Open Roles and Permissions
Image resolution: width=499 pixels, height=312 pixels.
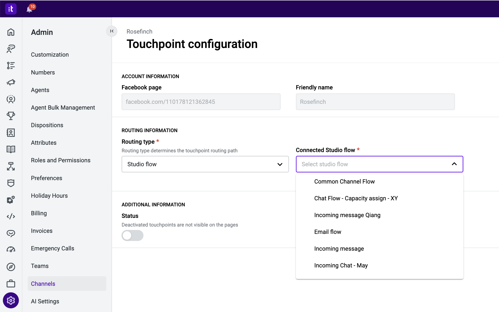click(x=61, y=160)
